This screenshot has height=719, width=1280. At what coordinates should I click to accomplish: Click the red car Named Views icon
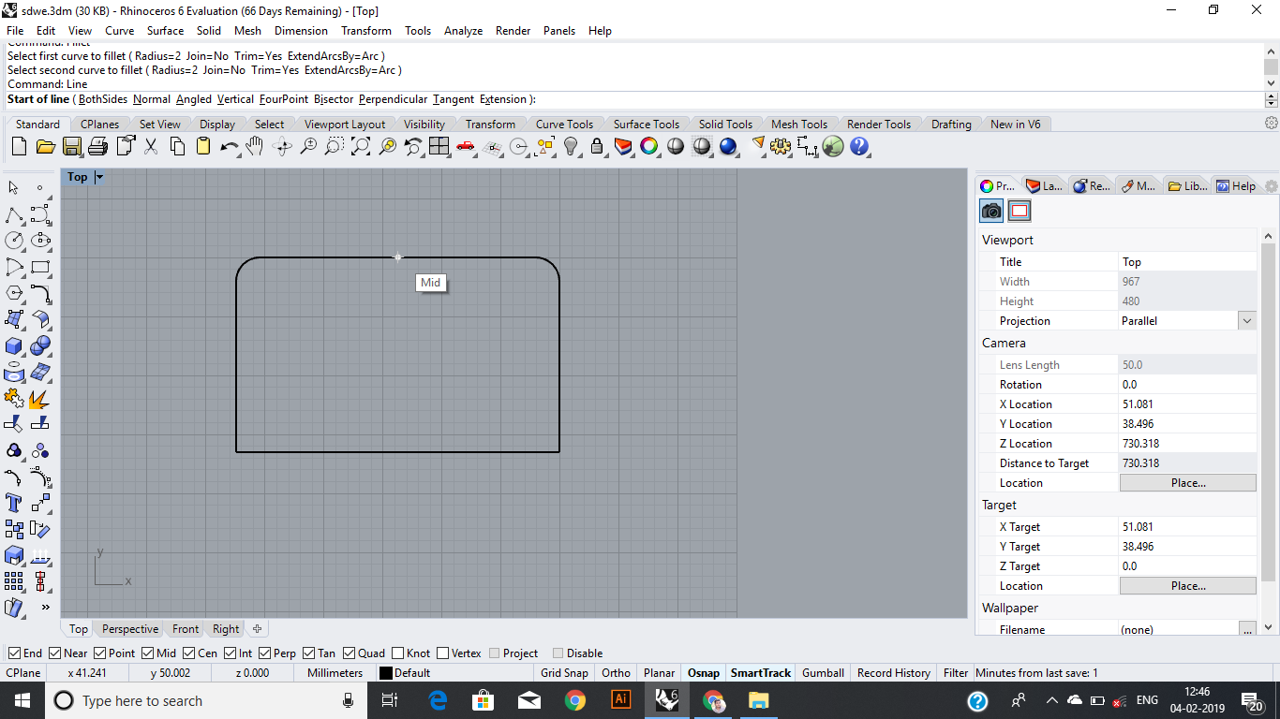[x=466, y=146]
